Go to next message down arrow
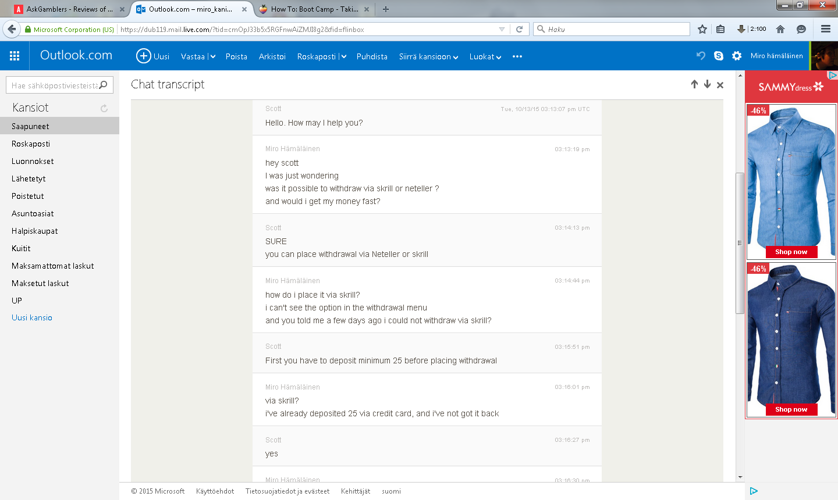 [707, 84]
